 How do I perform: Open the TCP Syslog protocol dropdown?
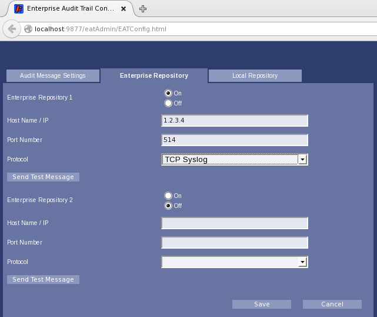(x=235, y=159)
